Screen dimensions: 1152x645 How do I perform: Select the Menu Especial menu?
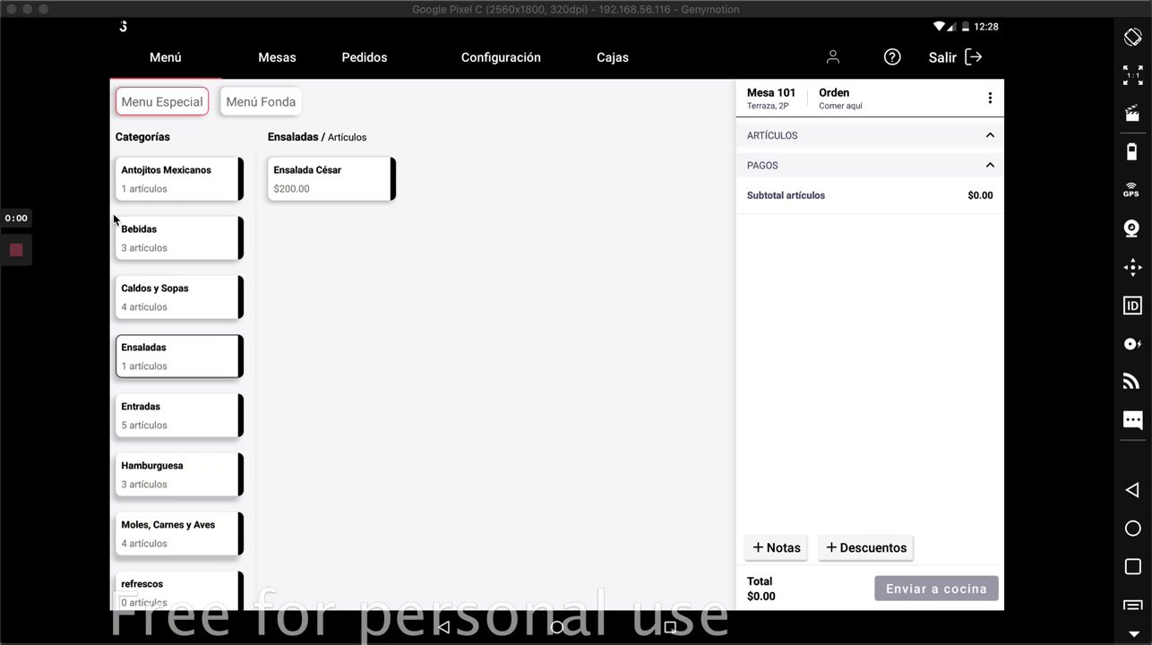[x=162, y=101]
